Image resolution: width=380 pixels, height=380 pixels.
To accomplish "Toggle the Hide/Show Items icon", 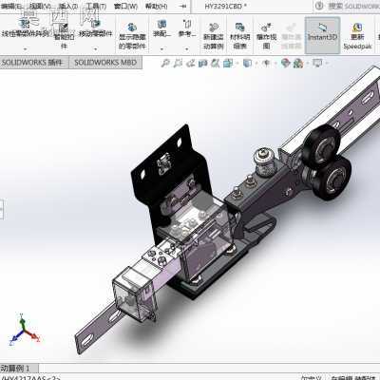I will pyautogui.click(x=266, y=64).
